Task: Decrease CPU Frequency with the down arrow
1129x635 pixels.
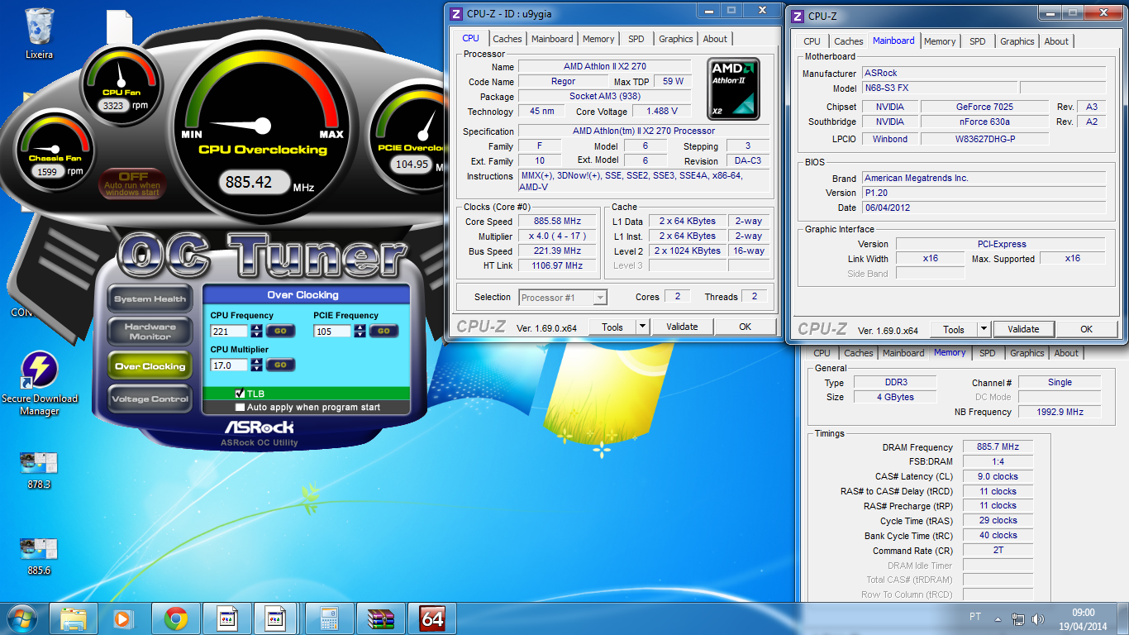Action: pyautogui.click(x=257, y=334)
